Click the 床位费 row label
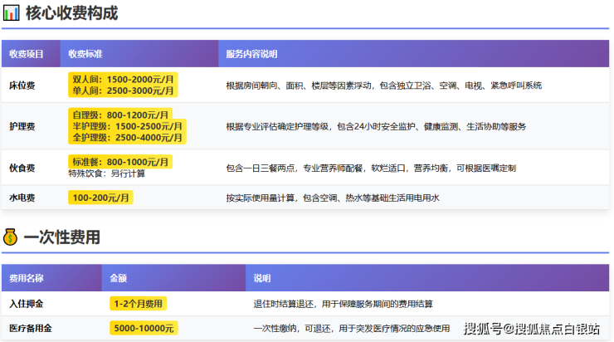Viewport: 614px width, 342px height. tap(22, 85)
